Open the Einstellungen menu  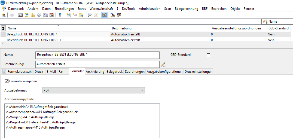(x=64, y=9)
